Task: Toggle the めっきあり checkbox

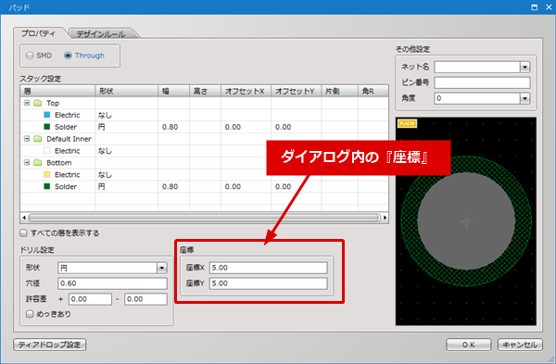Action: [30, 314]
